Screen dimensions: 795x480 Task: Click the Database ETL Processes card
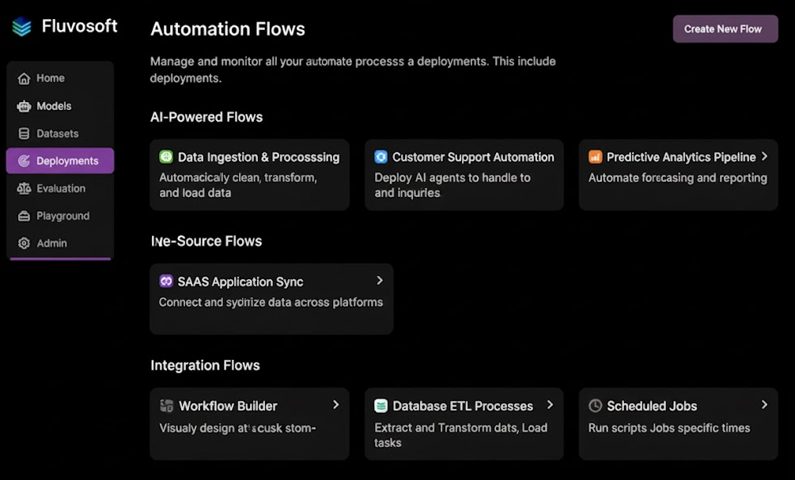pyautogui.click(x=464, y=424)
